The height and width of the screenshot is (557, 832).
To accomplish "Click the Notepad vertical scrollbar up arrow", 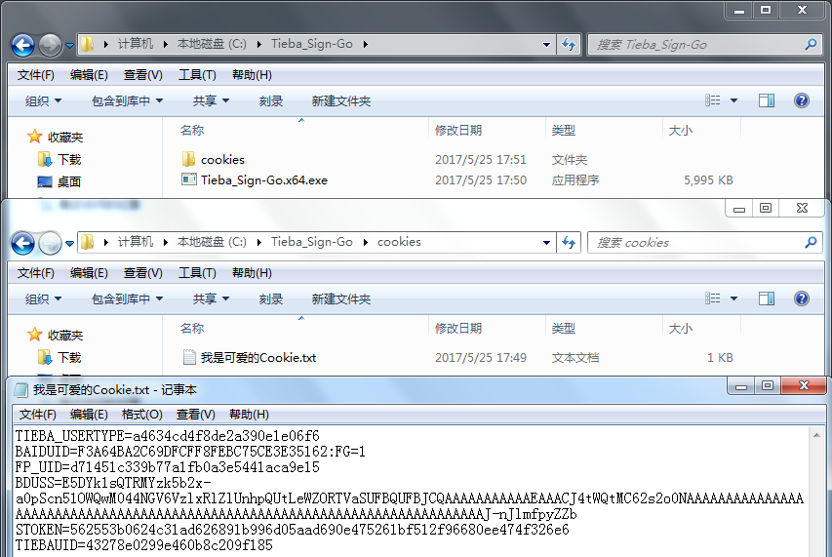I will 819,434.
